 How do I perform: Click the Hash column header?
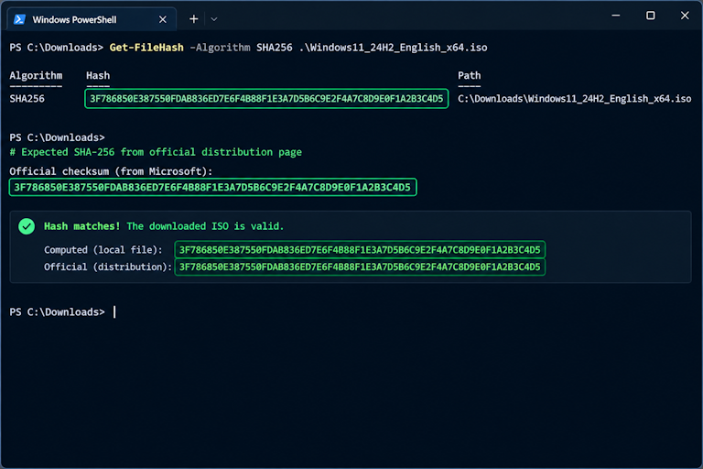(98, 75)
